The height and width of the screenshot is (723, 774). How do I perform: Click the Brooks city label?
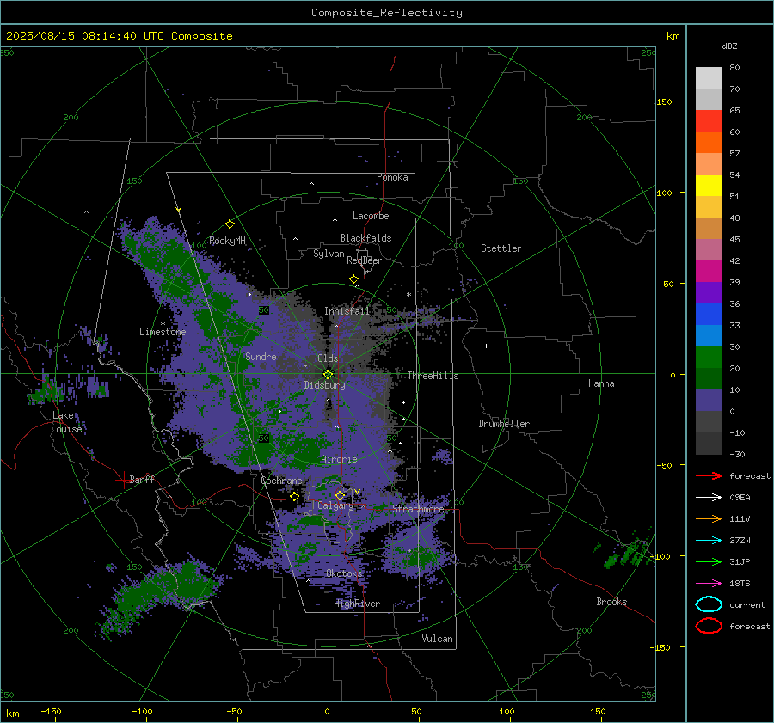(x=611, y=602)
